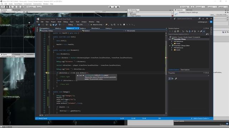Click bookmark icon in VS toolbar
Image resolution: width=229 pixels, height=128 pixels.
coord(124,25)
